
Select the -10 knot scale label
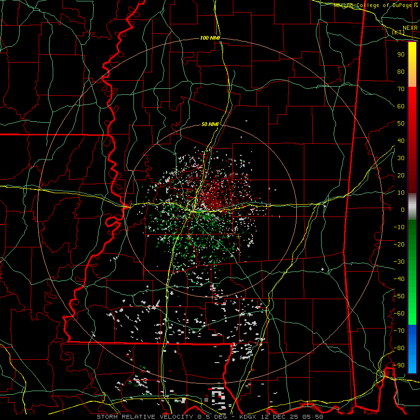coord(399,227)
